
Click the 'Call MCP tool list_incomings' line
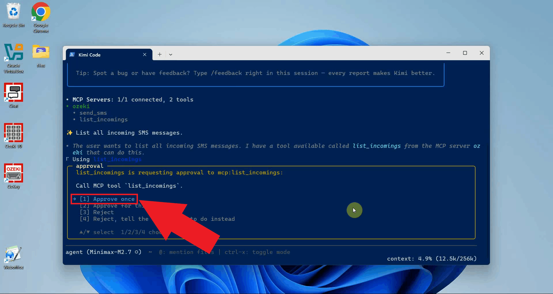[x=129, y=186]
